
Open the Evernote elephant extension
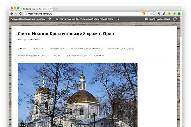pos(159,14)
